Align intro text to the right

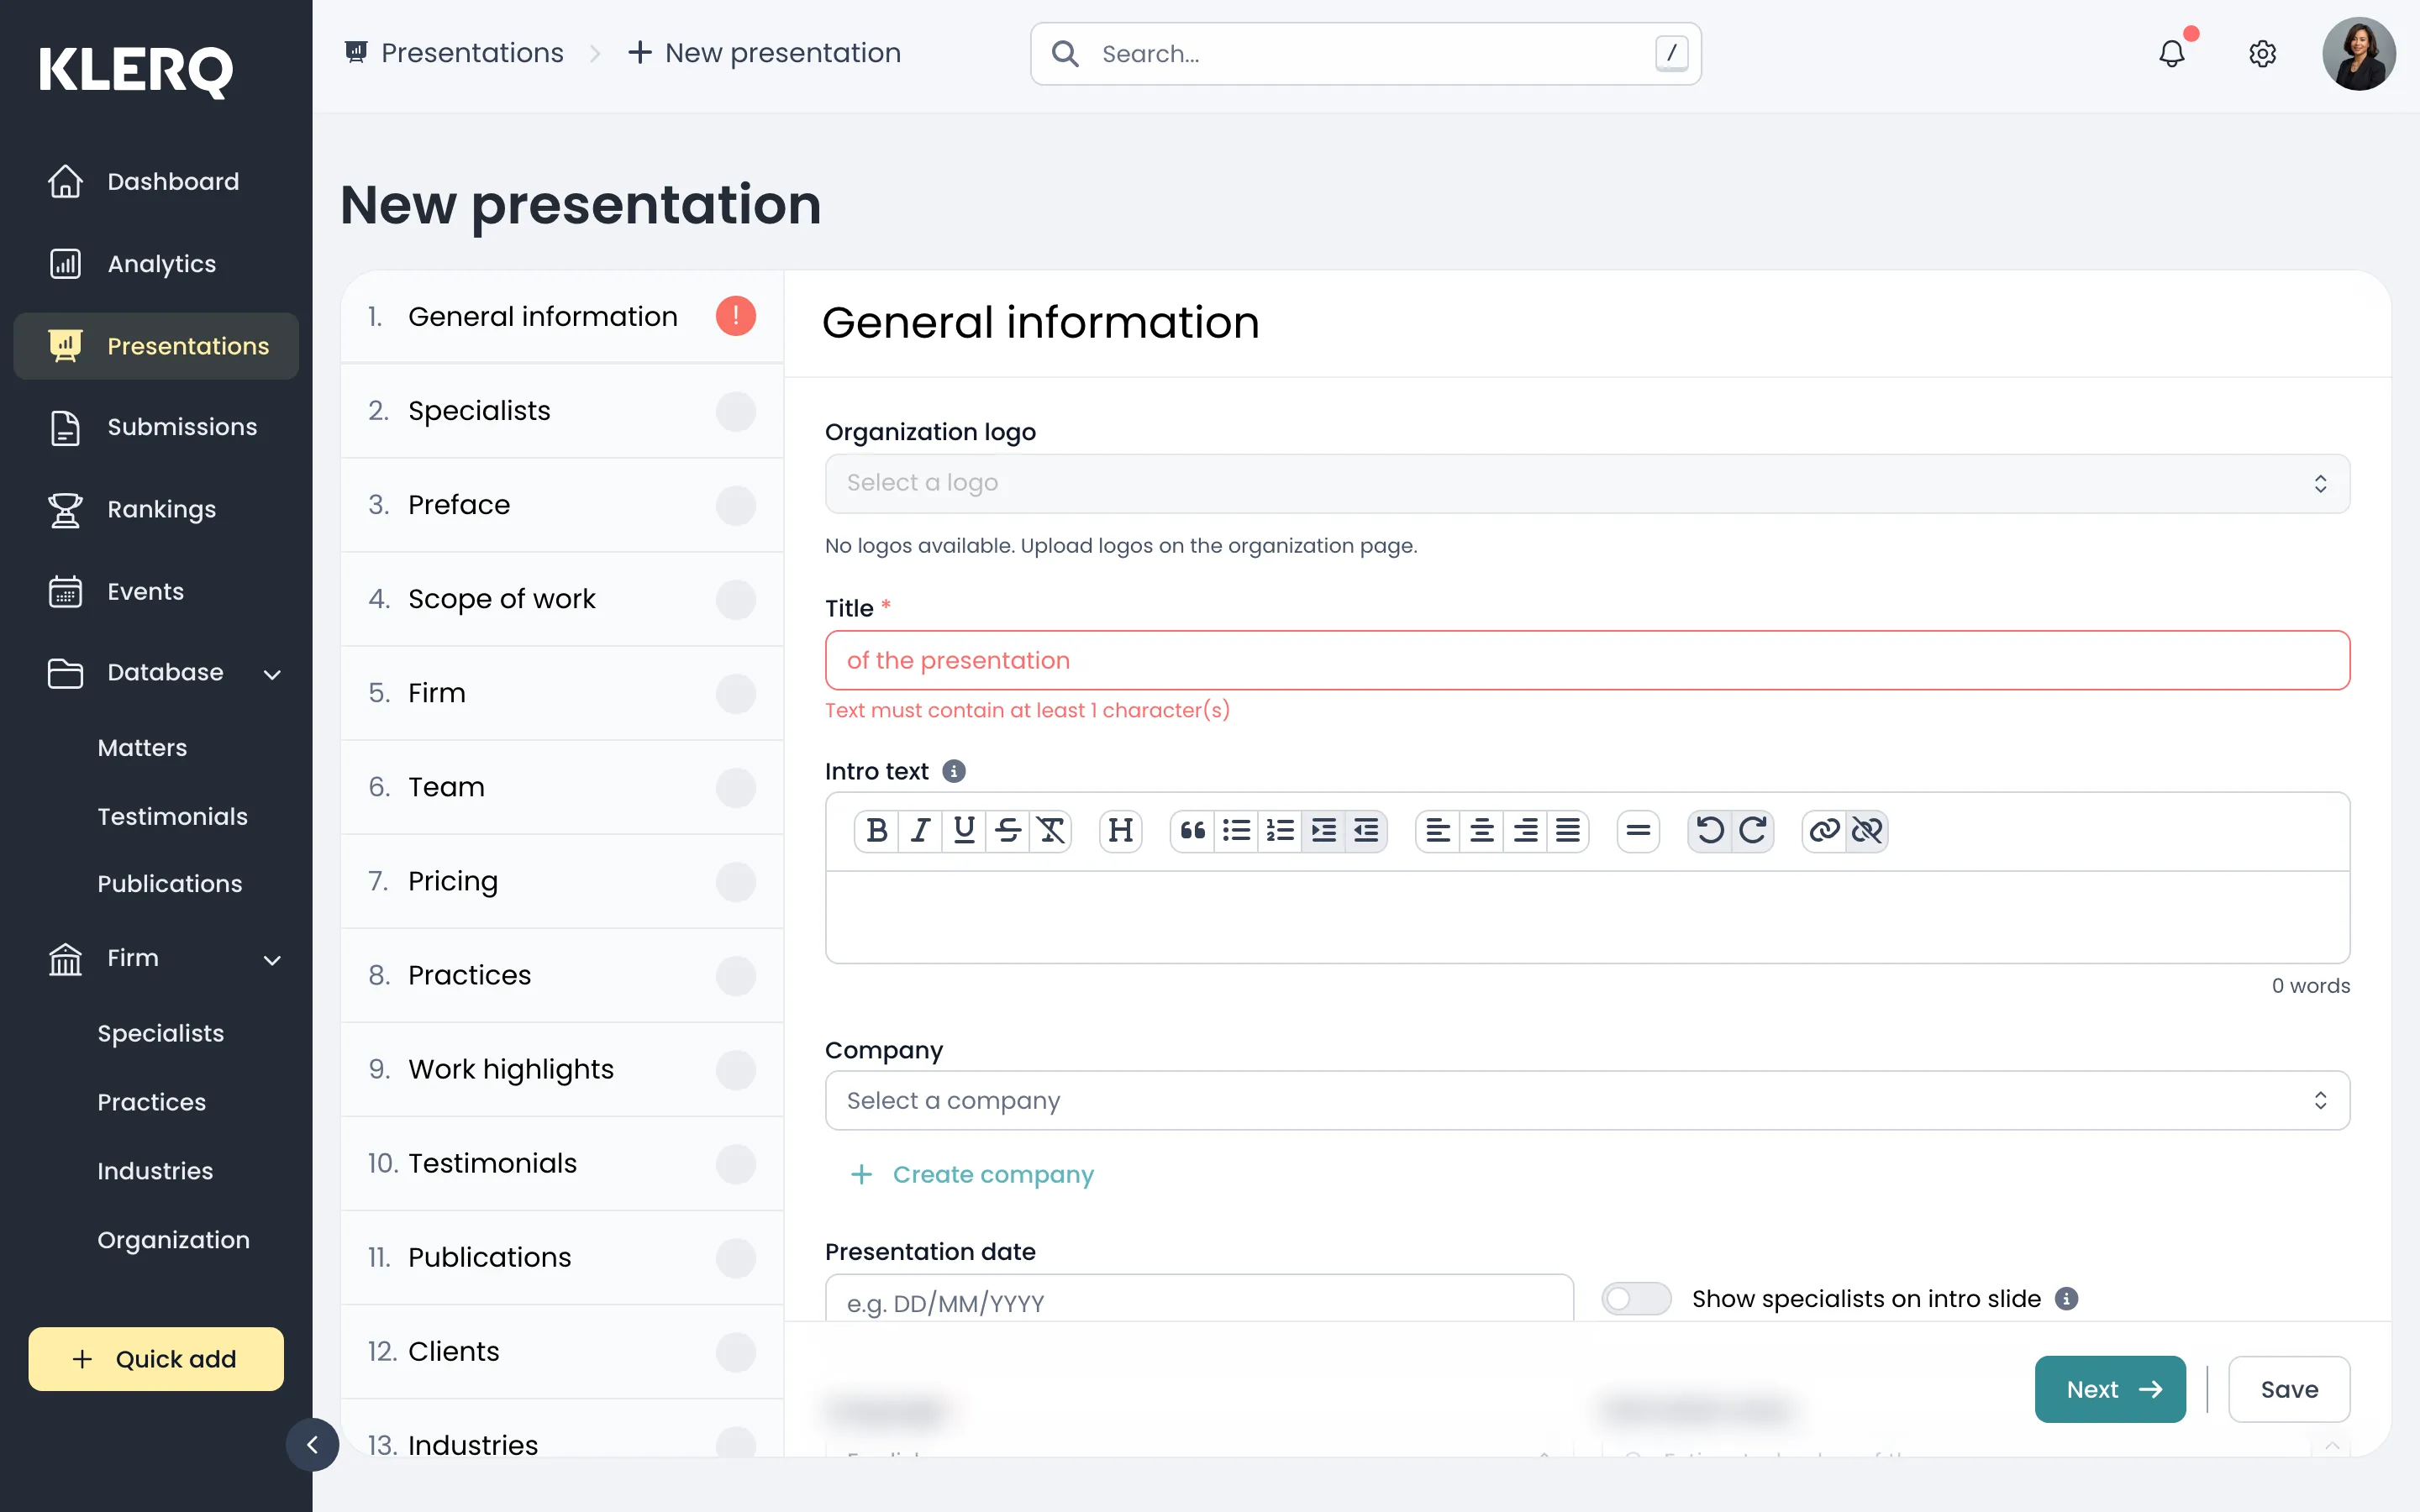click(1525, 830)
